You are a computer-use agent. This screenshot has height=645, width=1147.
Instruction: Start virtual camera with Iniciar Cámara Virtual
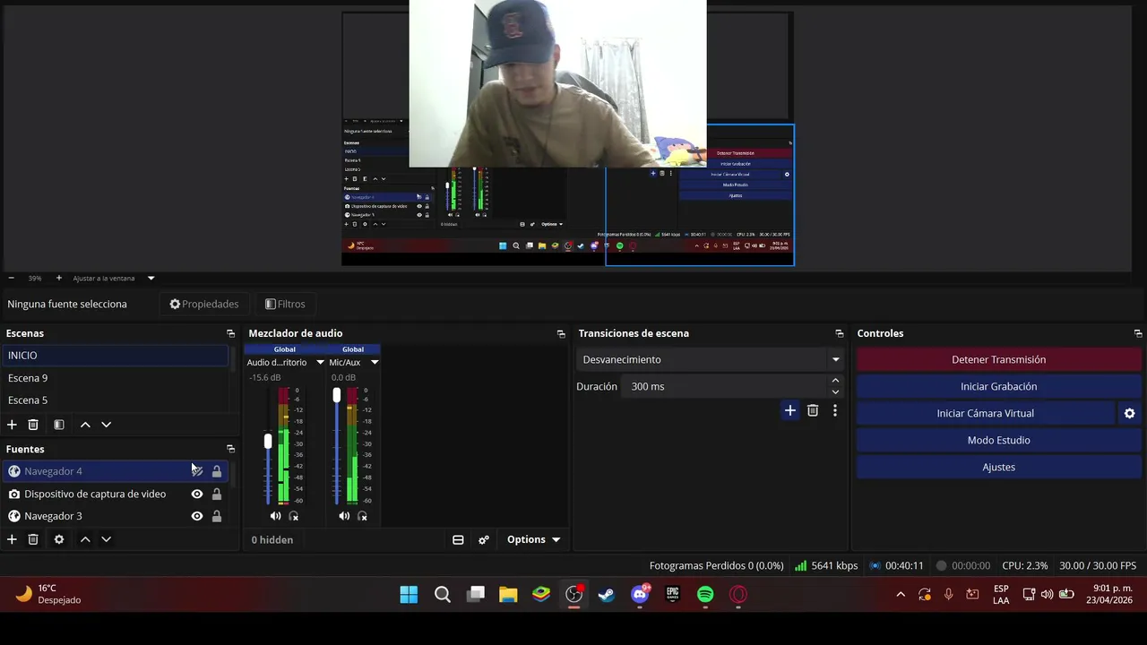tap(985, 413)
